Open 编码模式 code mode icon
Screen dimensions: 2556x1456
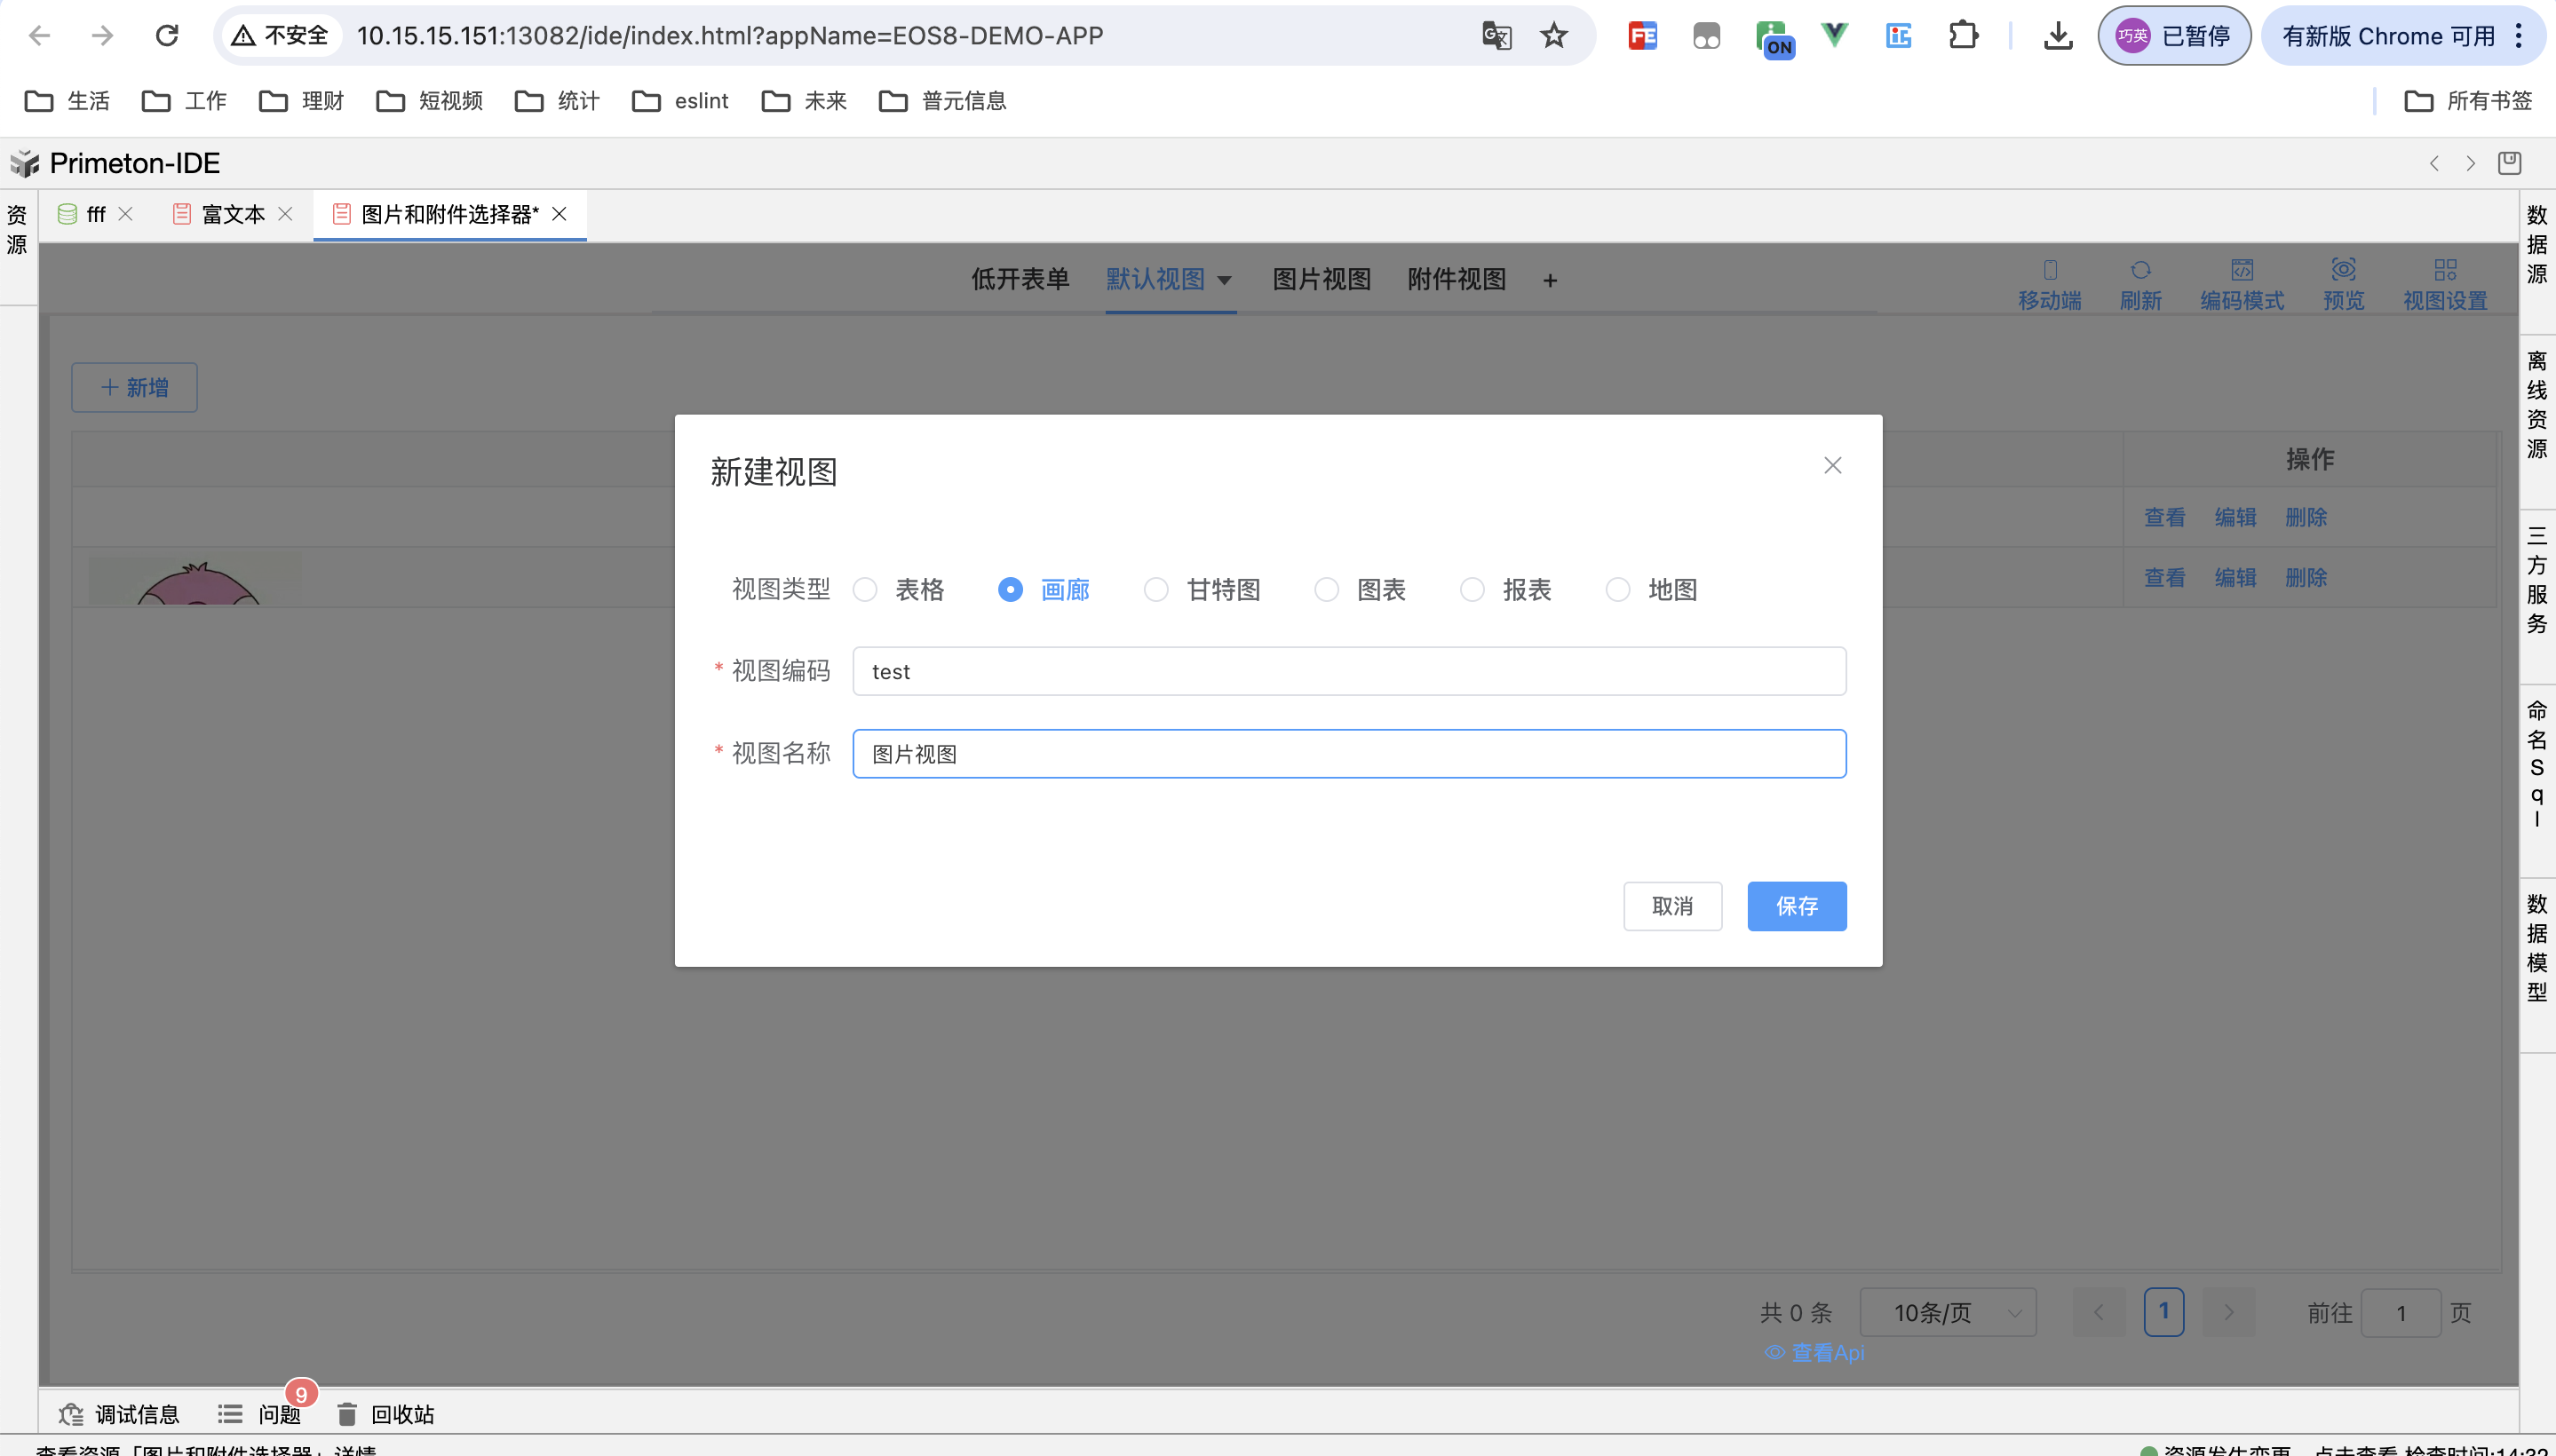(2242, 270)
